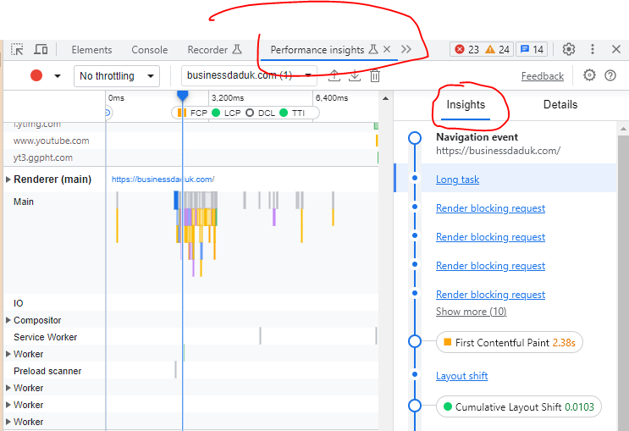Screen dimensions: 629x431
Task: Open the No throttling dropdown
Action: point(117,76)
